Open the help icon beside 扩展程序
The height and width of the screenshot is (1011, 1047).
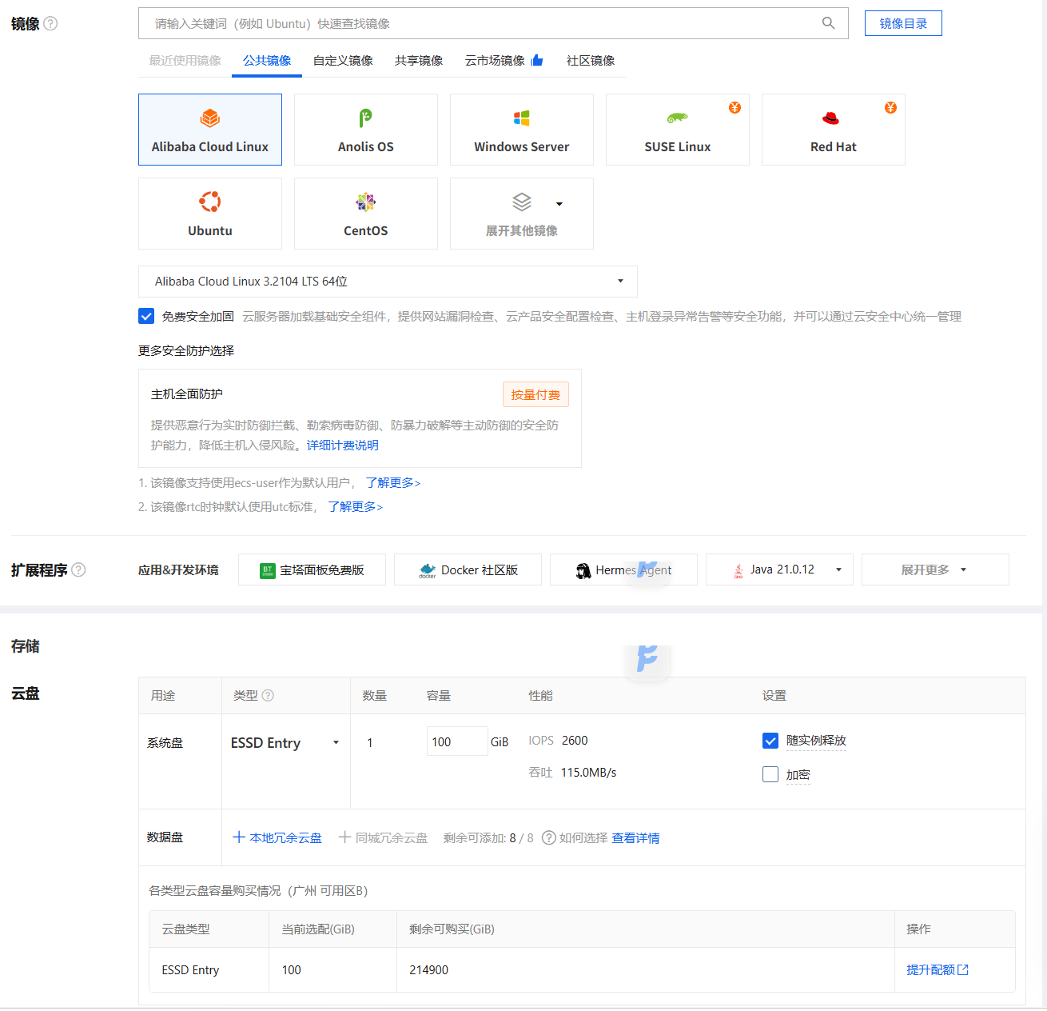(x=78, y=569)
